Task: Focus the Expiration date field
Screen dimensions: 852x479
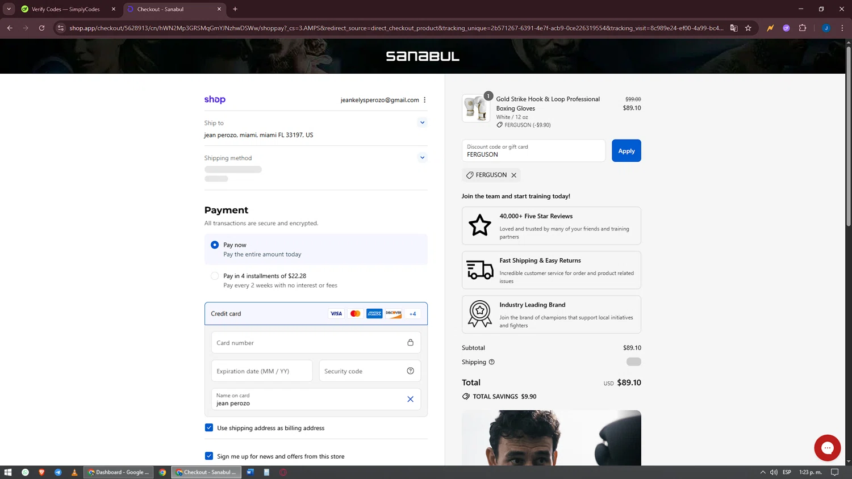Action: click(x=262, y=371)
